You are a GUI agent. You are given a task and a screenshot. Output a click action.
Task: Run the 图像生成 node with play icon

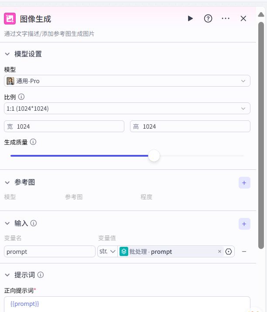click(x=190, y=18)
